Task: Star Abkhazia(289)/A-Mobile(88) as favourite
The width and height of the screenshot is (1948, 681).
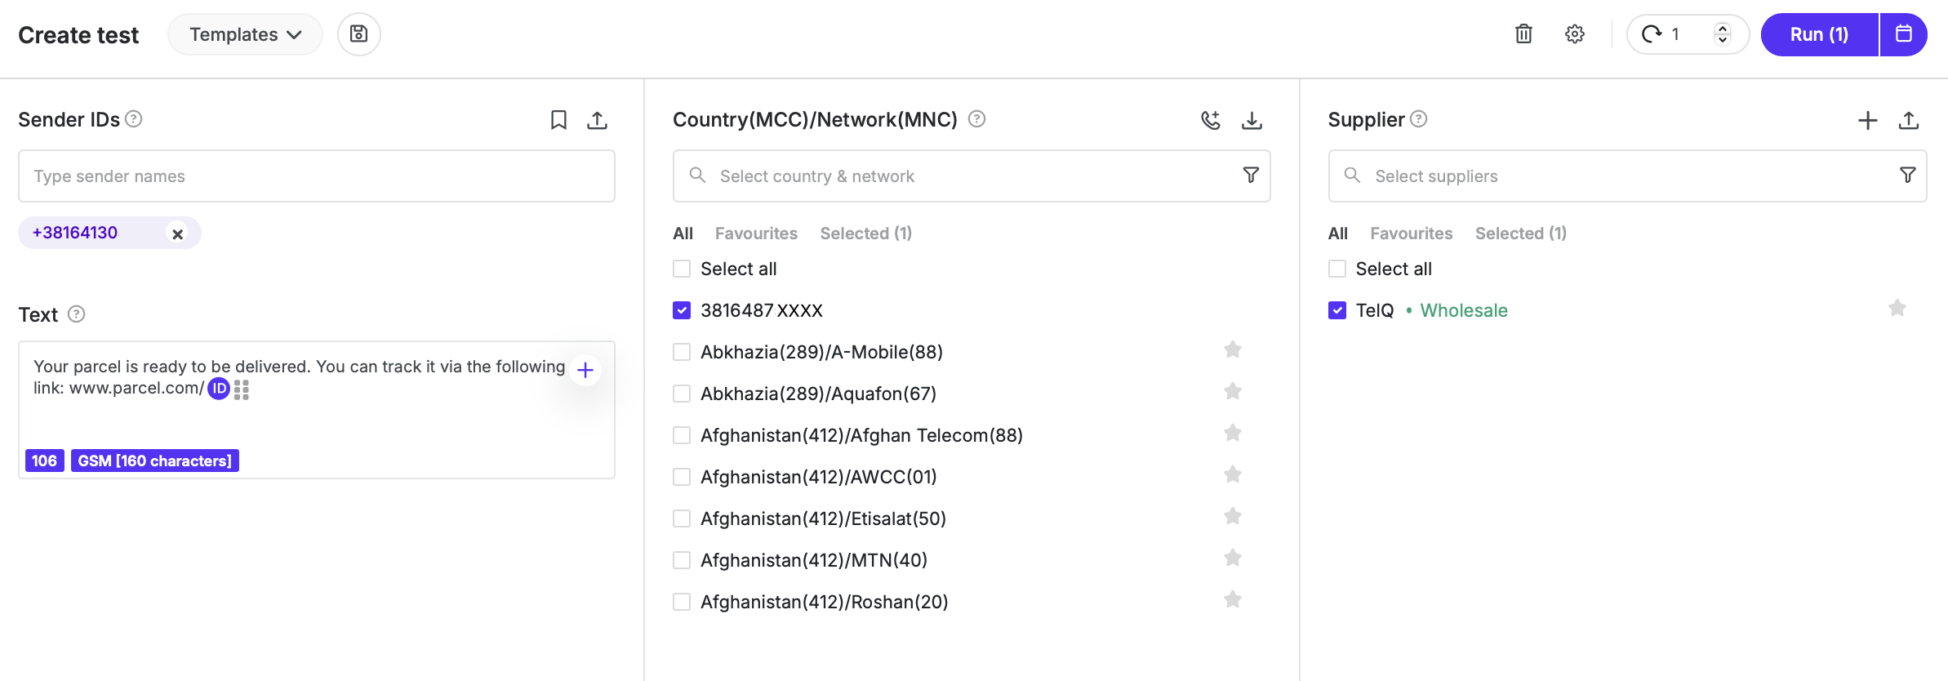Action: point(1233,349)
